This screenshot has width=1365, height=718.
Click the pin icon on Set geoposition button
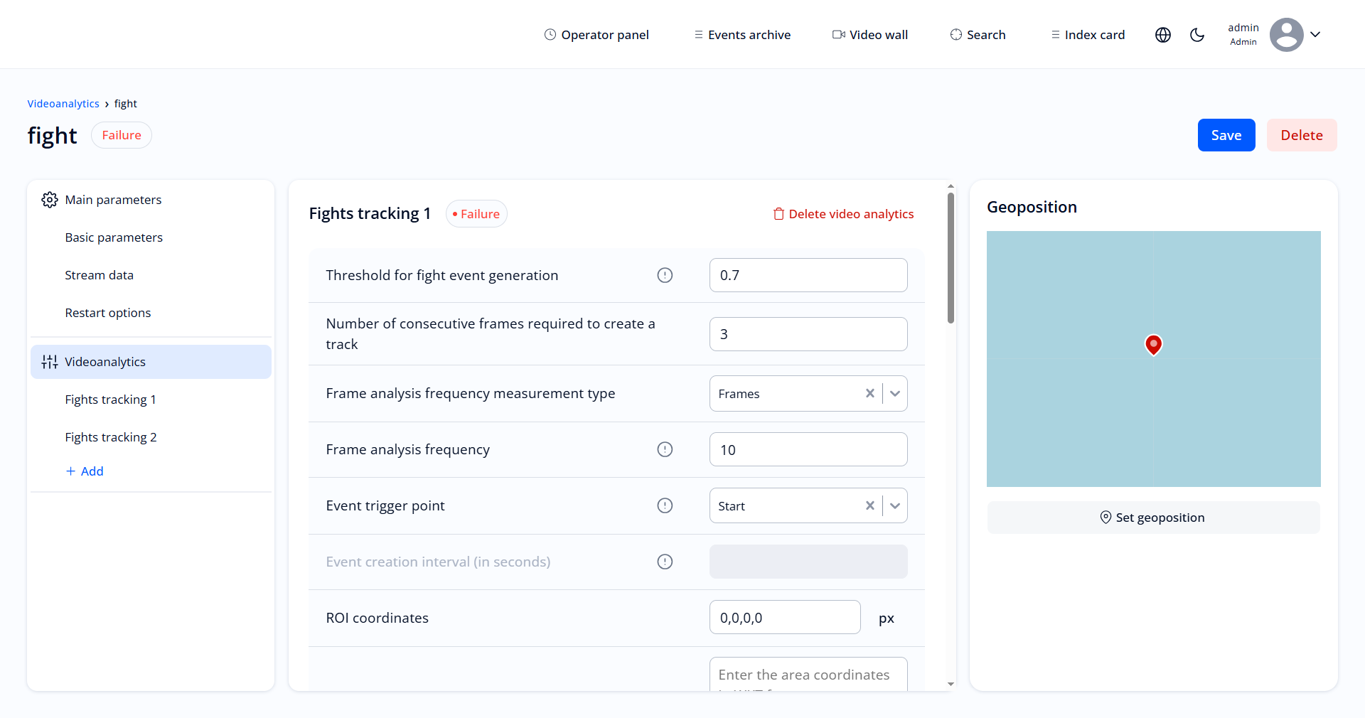[1106, 517]
